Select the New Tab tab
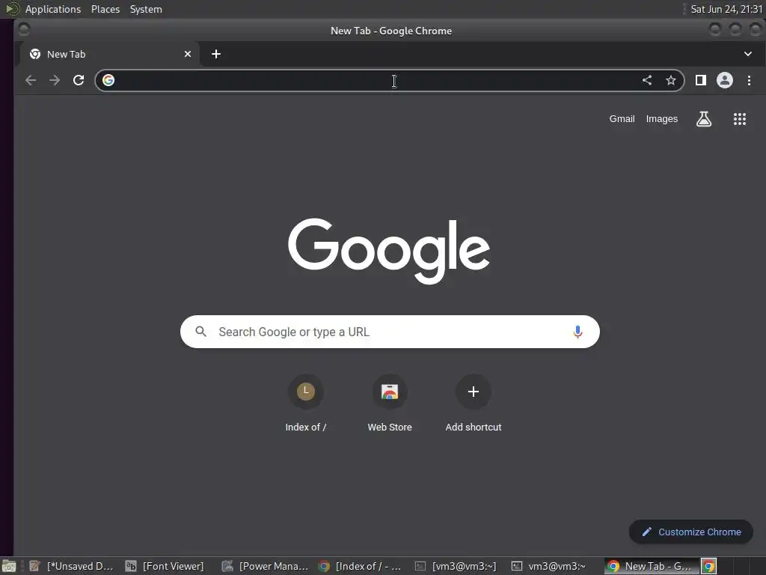This screenshot has height=575, width=766. [109, 54]
